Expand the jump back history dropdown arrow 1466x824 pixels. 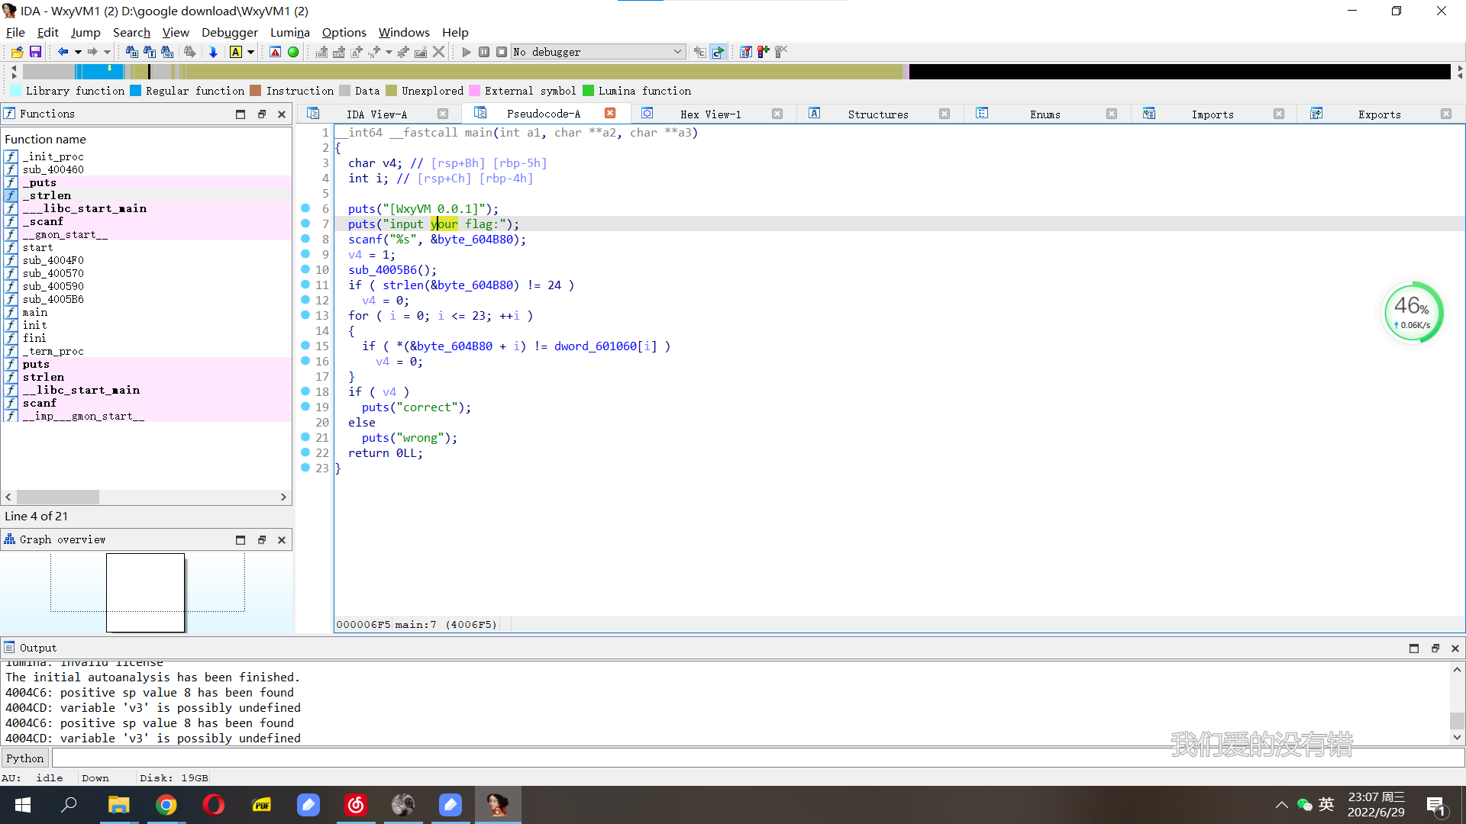tap(78, 52)
